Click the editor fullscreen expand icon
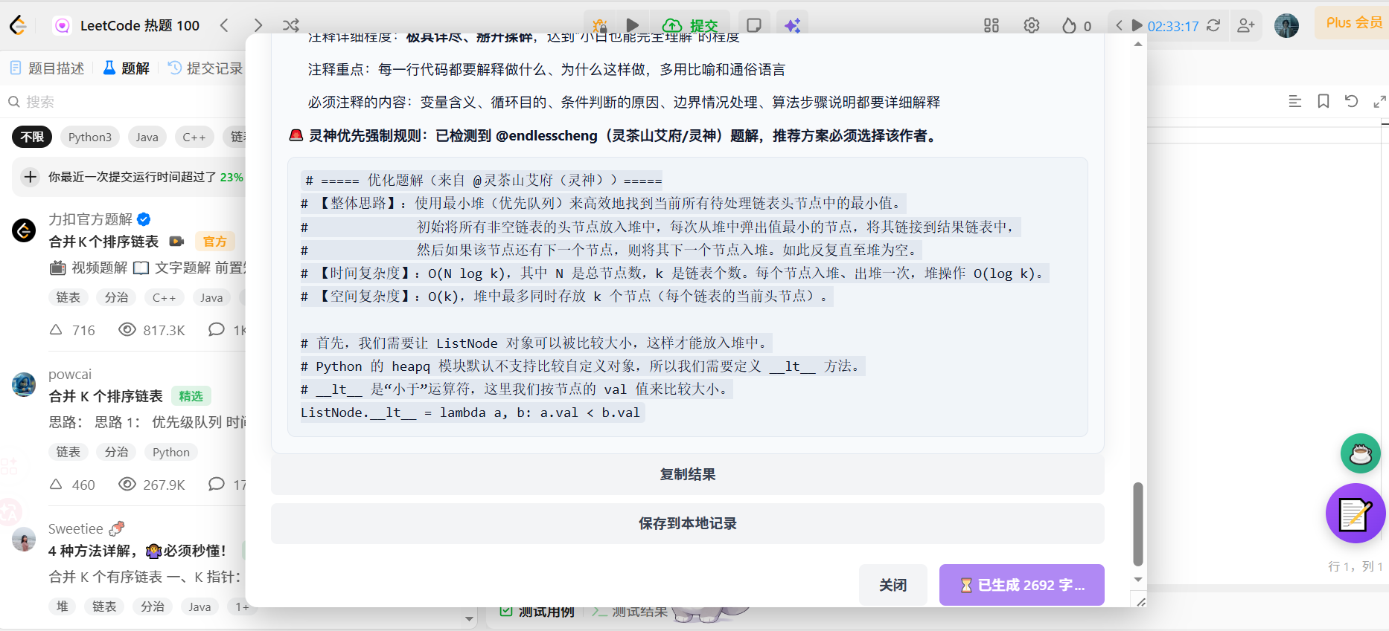Viewport: 1389px width, 631px height. [1379, 101]
